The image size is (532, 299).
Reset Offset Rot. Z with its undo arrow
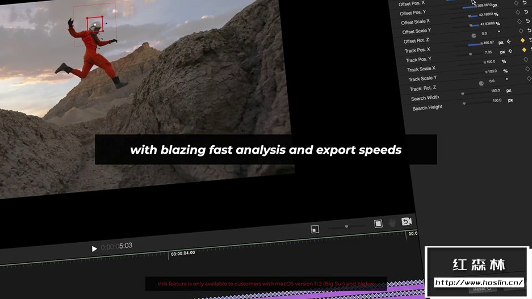(x=530, y=31)
